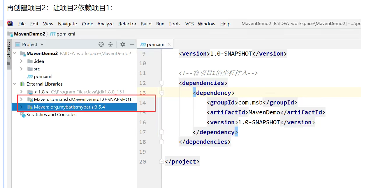Open the File menu
The height and width of the screenshot is (188, 380).
click(x=22, y=24)
